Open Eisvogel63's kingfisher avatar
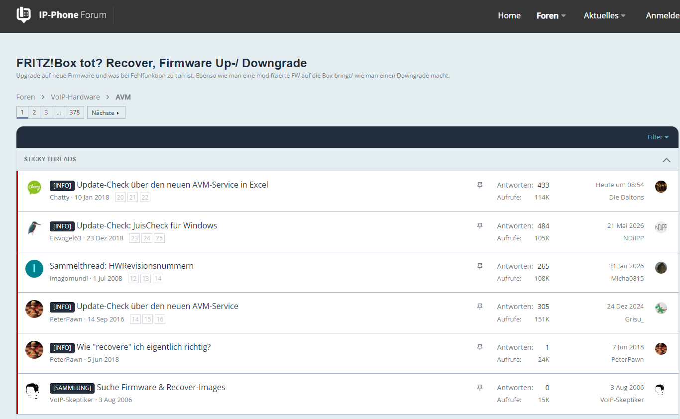 (x=34, y=228)
